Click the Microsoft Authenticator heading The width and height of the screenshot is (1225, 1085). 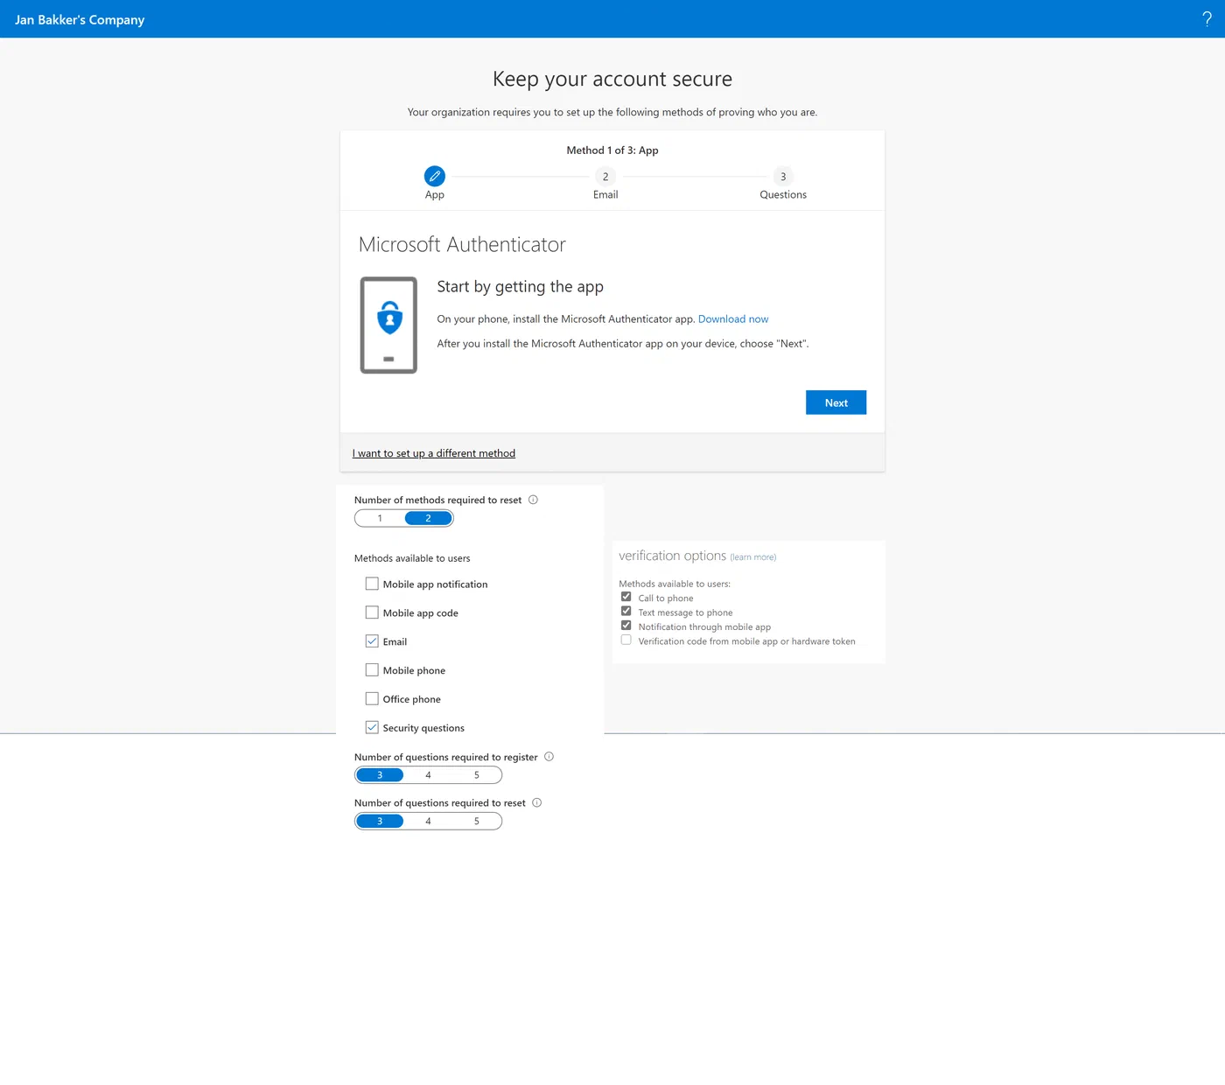[x=462, y=244]
